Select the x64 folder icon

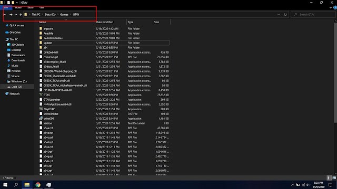click(41, 47)
